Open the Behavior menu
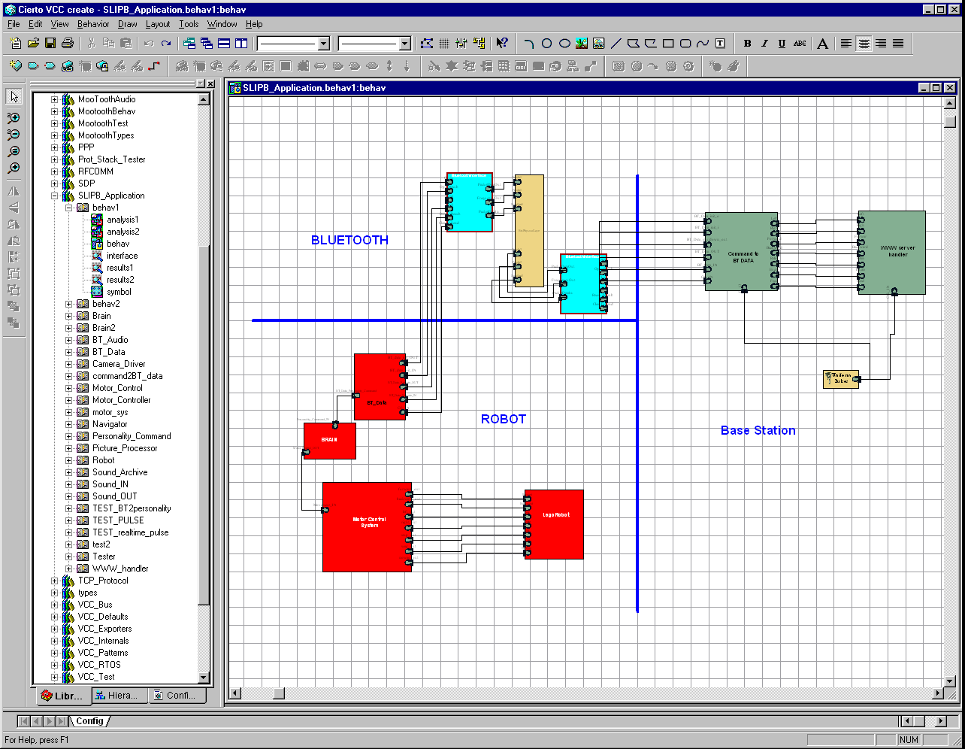This screenshot has width=965, height=749. pyautogui.click(x=93, y=24)
